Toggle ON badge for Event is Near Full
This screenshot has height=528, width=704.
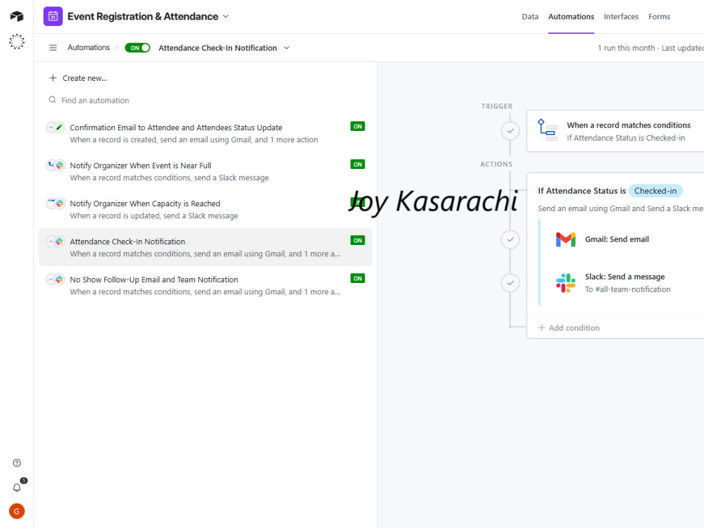click(x=358, y=164)
